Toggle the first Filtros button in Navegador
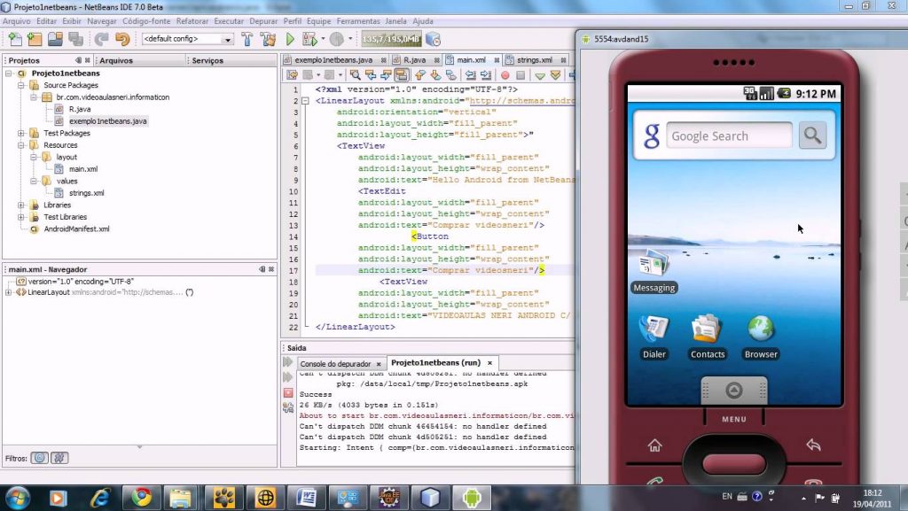Image resolution: width=908 pixels, height=511 pixels. pyautogui.click(x=39, y=458)
